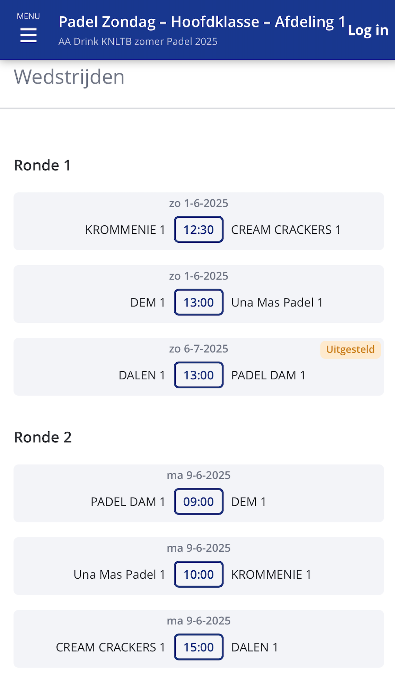The width and height of the screenshot is (395, 674).
Task: Click DALEN 1 team in postponed match
Action: click(142, 375)
